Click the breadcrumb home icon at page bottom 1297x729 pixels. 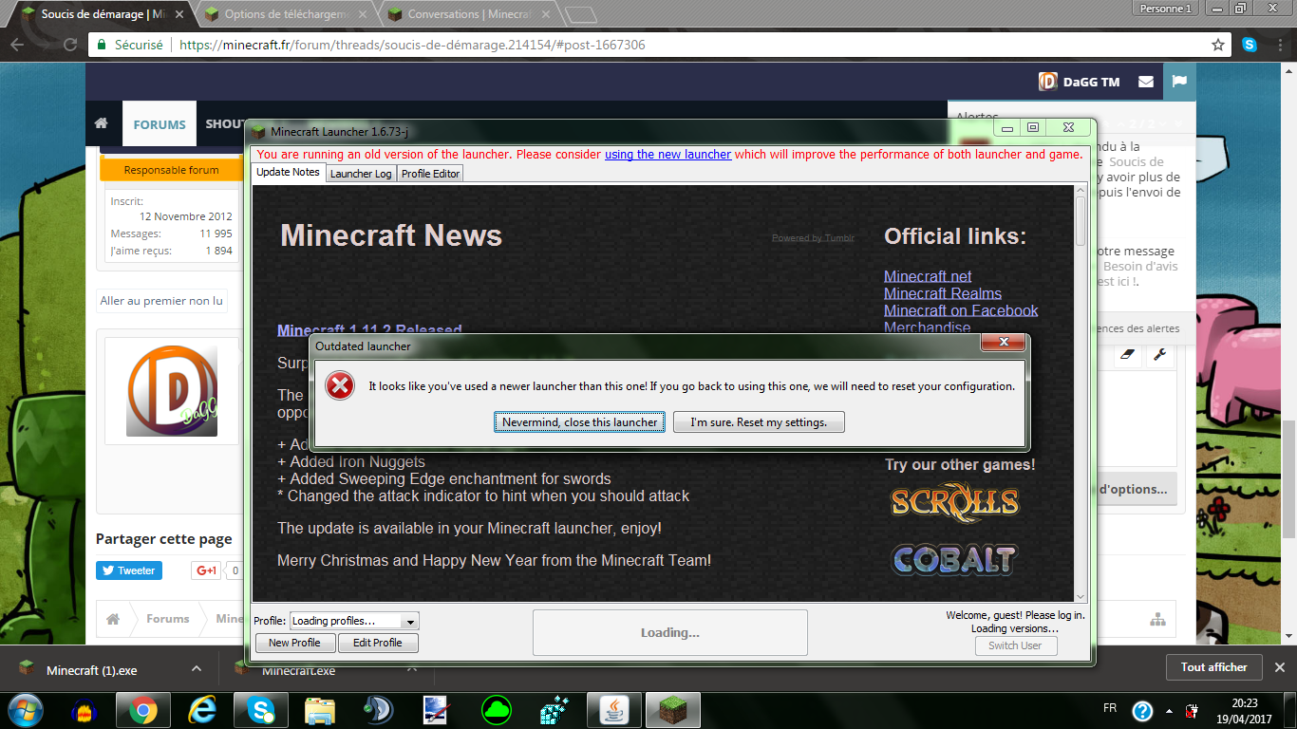(113, 619)
